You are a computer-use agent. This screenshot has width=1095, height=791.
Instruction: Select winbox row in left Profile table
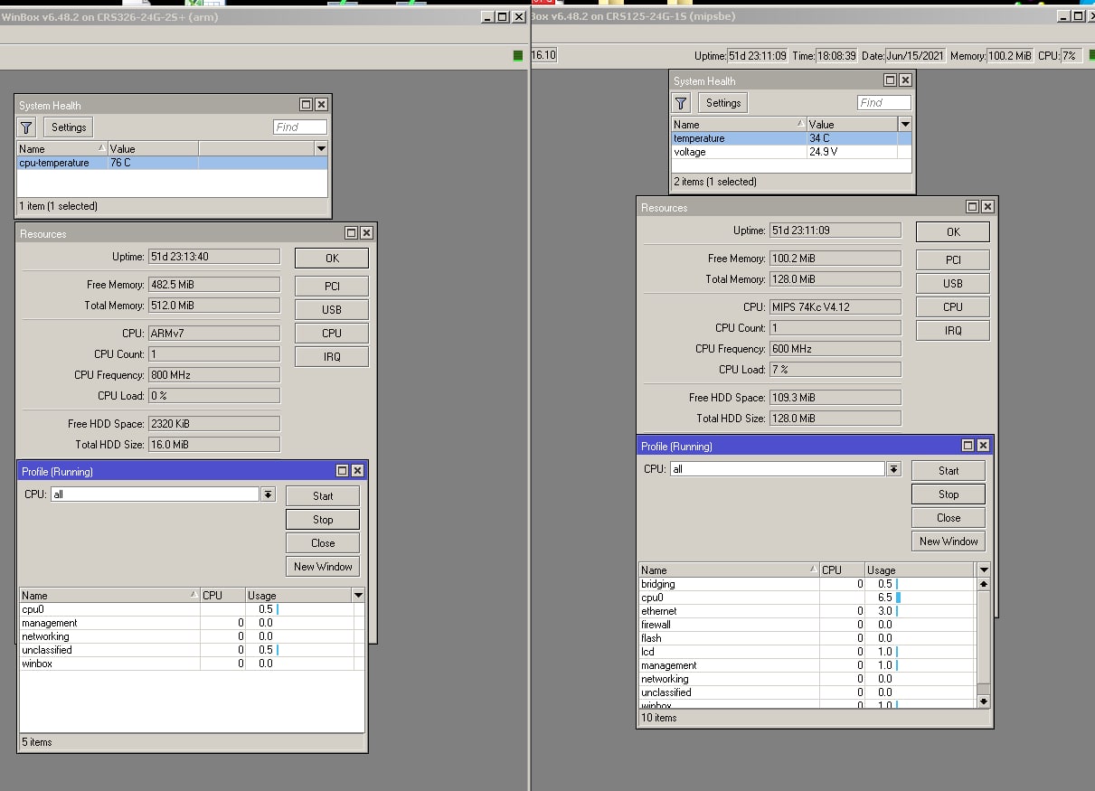[x=192, y=664]
